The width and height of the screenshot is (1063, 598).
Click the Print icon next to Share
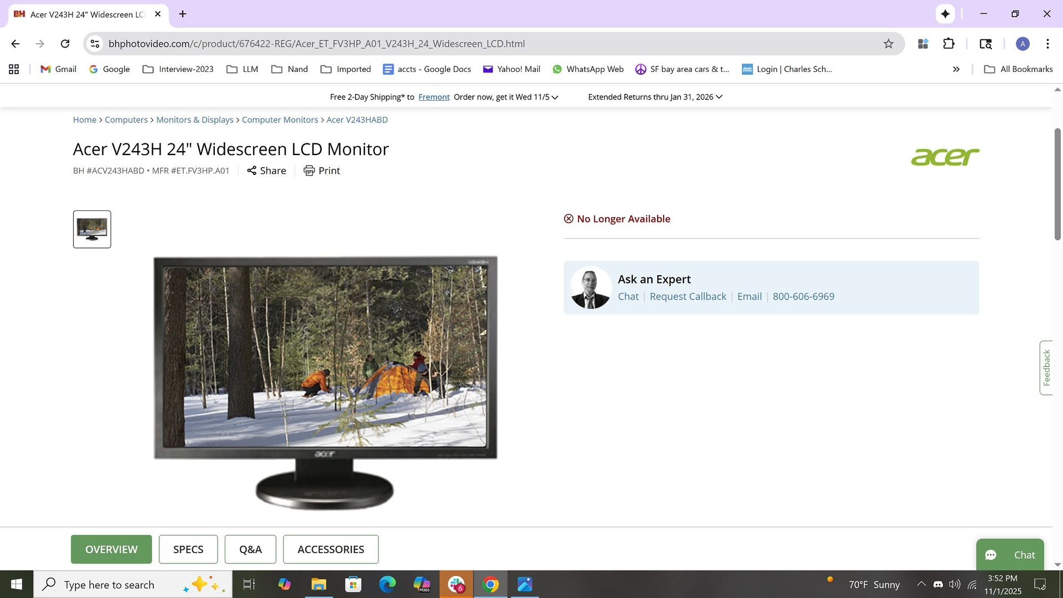pyautogui.click(x=309, y=171)
